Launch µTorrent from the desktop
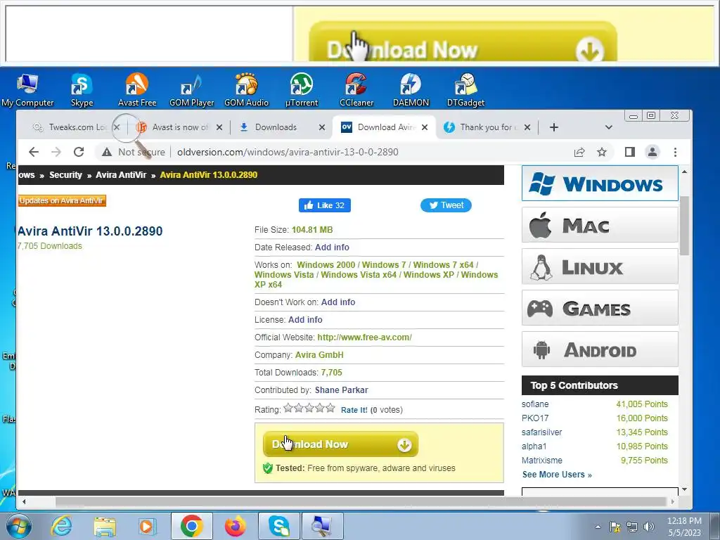This screenshot has height=540, width=720. click(x=301, y=89)
